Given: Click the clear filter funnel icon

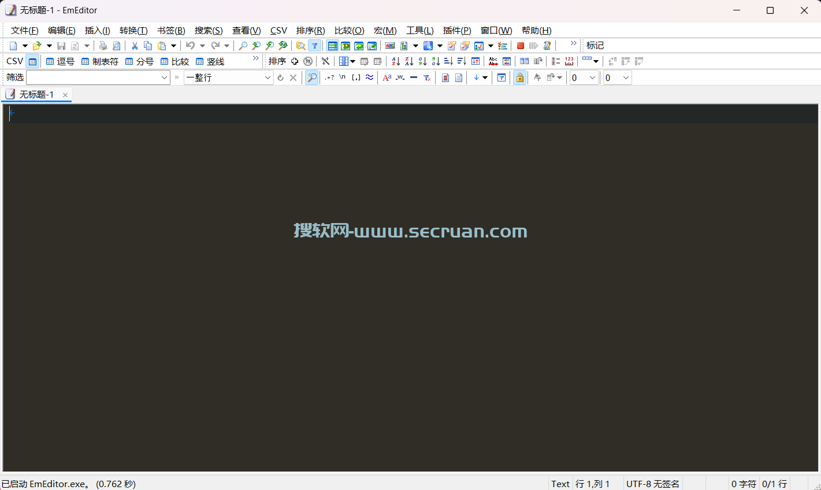Looking at the screenshot, I should (x=427, y=77).
